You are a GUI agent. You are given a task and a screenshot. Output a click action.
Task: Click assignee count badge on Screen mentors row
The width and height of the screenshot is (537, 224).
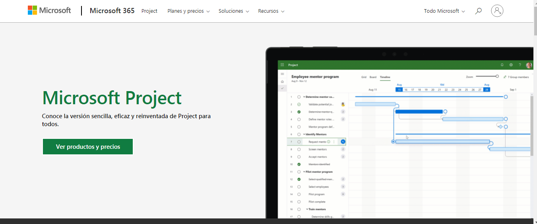click(343, 149)
